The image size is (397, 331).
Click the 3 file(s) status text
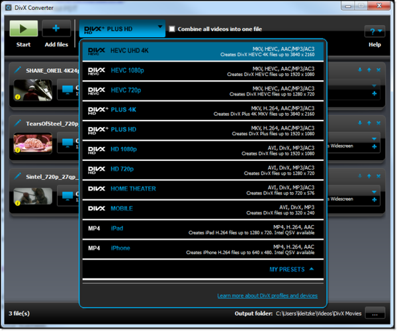(19, 314)
